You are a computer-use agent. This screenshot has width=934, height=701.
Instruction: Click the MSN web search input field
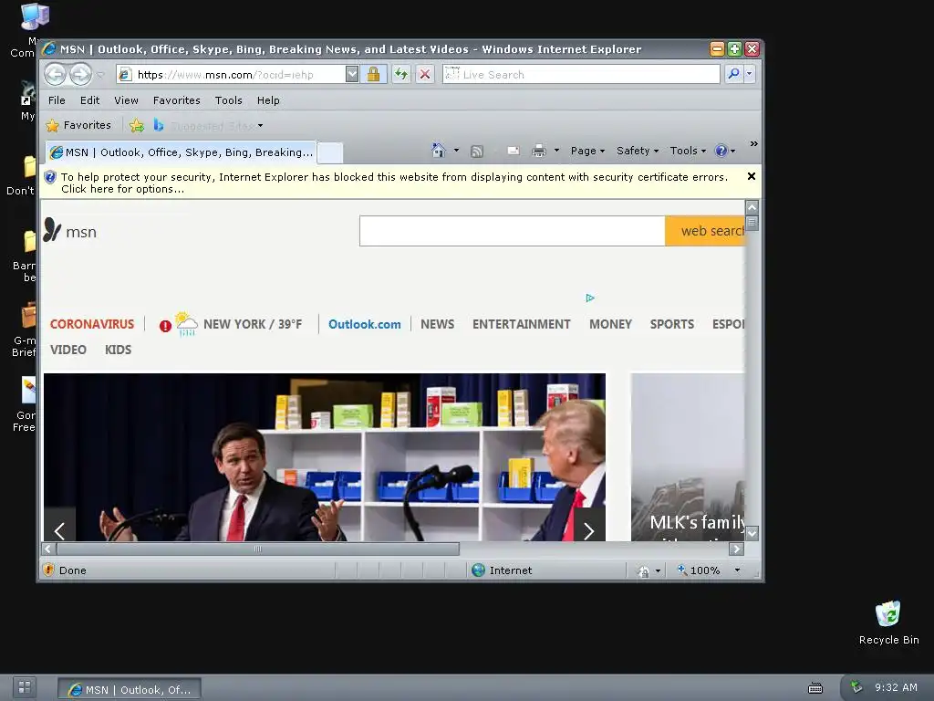click(513, 231)
